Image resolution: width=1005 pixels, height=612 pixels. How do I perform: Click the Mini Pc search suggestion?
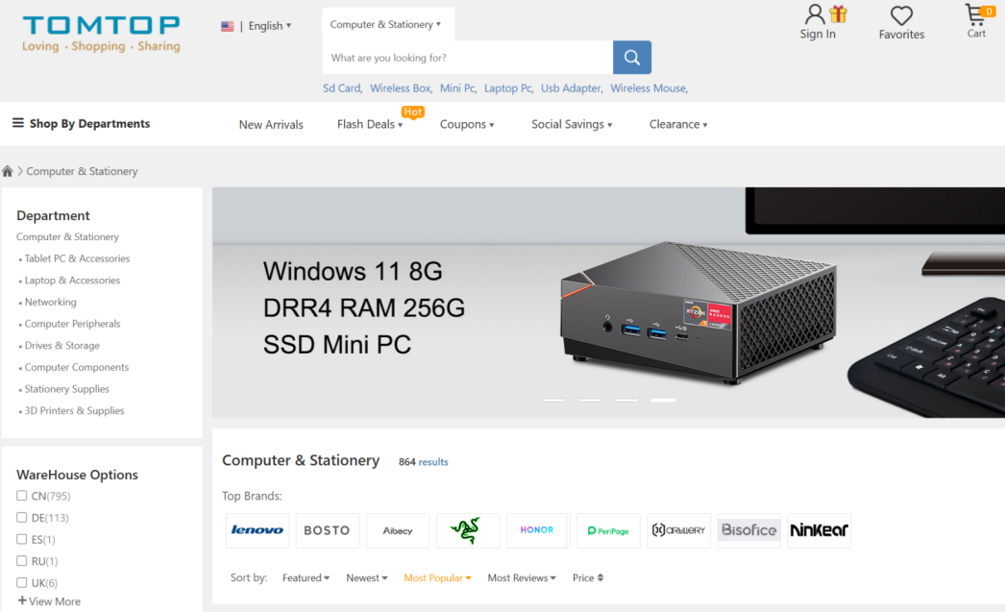[458, 88]
